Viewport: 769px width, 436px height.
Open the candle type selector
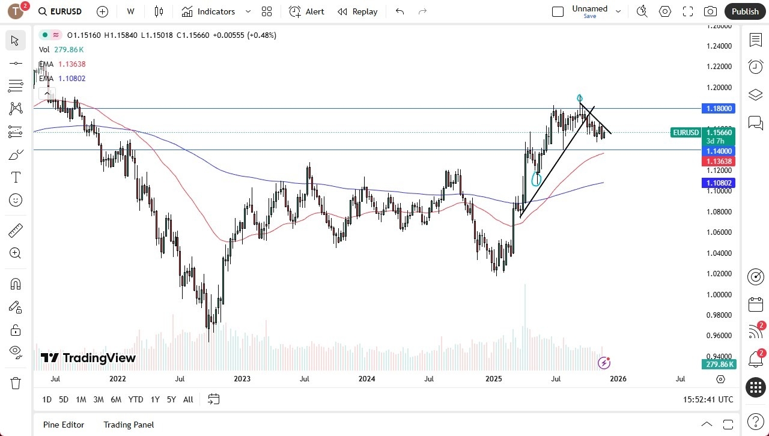[x=159, y=11]
